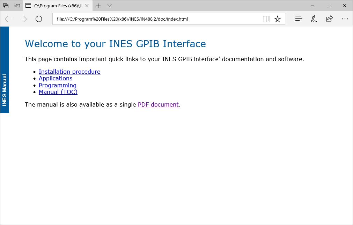Open the Installation procedure link
Screen dimensions: 353x225
click(x=69, y=72)
